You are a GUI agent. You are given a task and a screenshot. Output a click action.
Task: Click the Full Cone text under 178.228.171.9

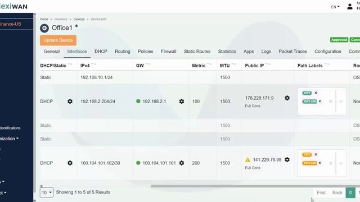[253, 106]
